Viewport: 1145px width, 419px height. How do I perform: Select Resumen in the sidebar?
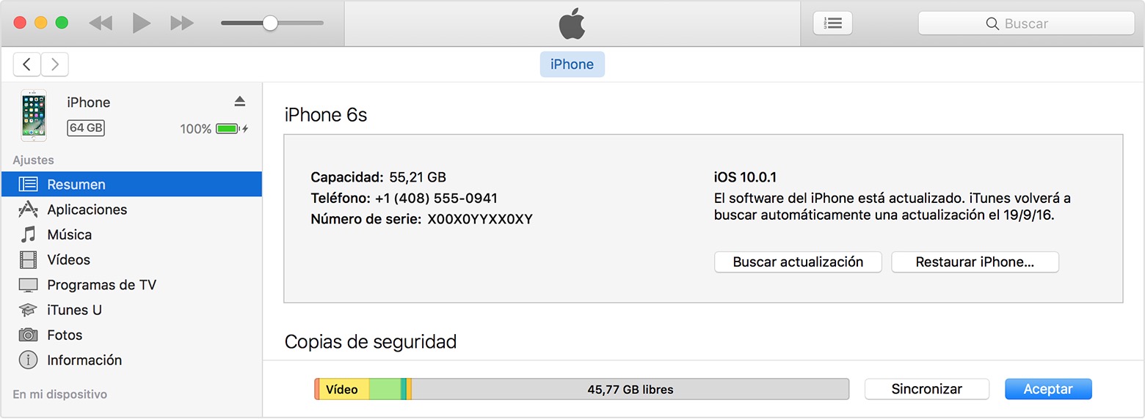coord(76,185)
